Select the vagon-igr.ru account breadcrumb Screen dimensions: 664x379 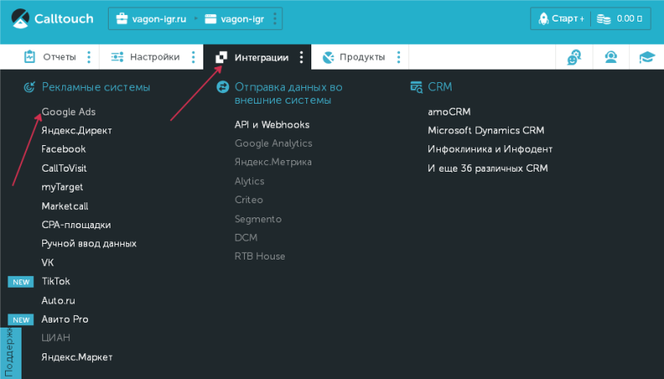click(x=151, y=19)
